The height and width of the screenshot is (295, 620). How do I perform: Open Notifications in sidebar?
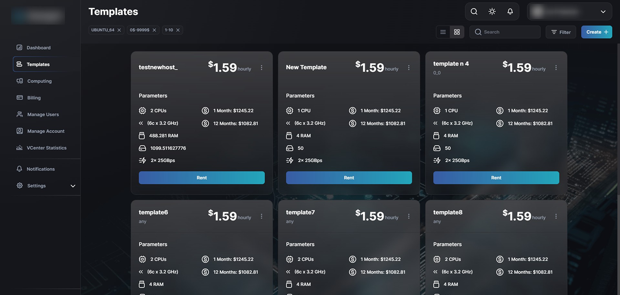pos(40,169)
